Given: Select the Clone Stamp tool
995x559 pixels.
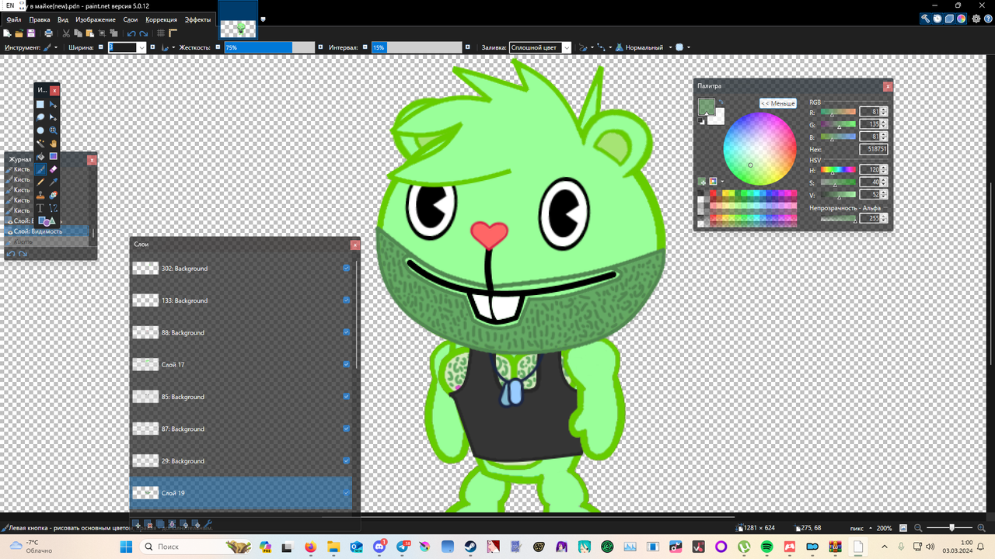Looking at the screenshot, I should (40, 195).
